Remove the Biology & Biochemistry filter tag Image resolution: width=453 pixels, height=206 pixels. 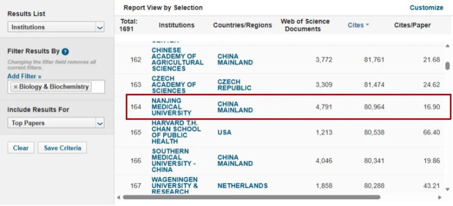16,87
